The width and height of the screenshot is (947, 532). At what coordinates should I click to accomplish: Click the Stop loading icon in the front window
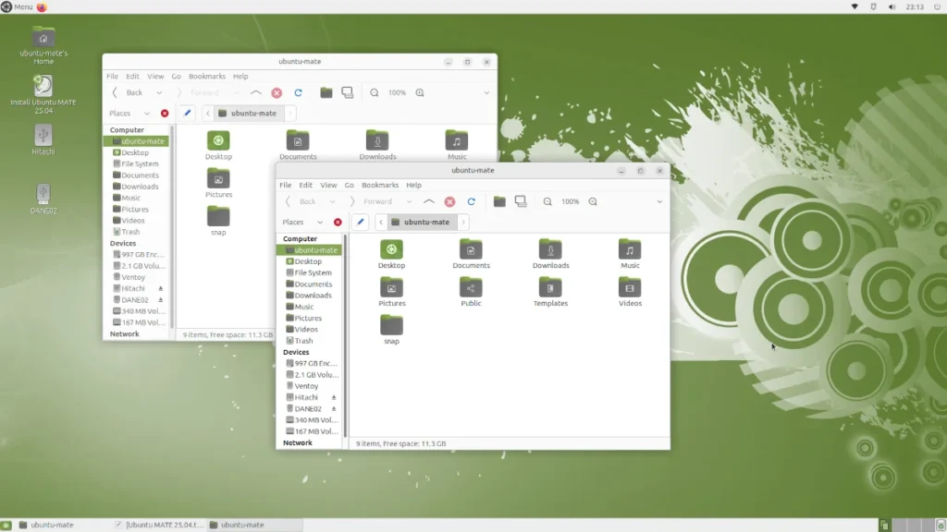449,201
